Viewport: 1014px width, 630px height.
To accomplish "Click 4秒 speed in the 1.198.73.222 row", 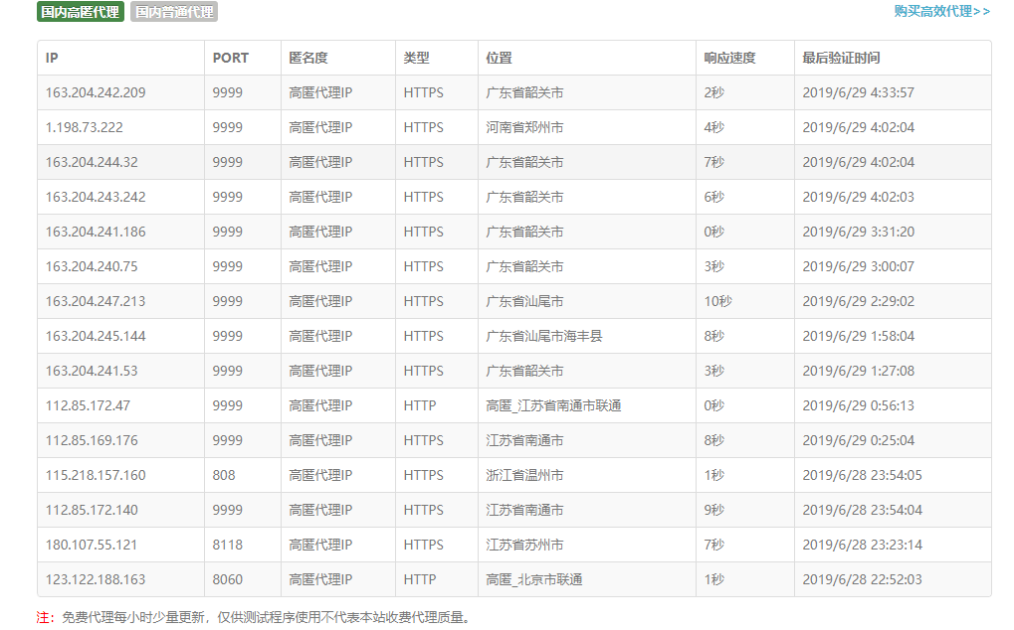I will tap(713, 128).
